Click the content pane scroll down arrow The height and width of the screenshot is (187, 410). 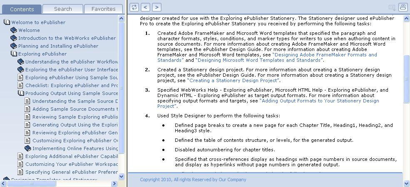click(x=406, y=183)
